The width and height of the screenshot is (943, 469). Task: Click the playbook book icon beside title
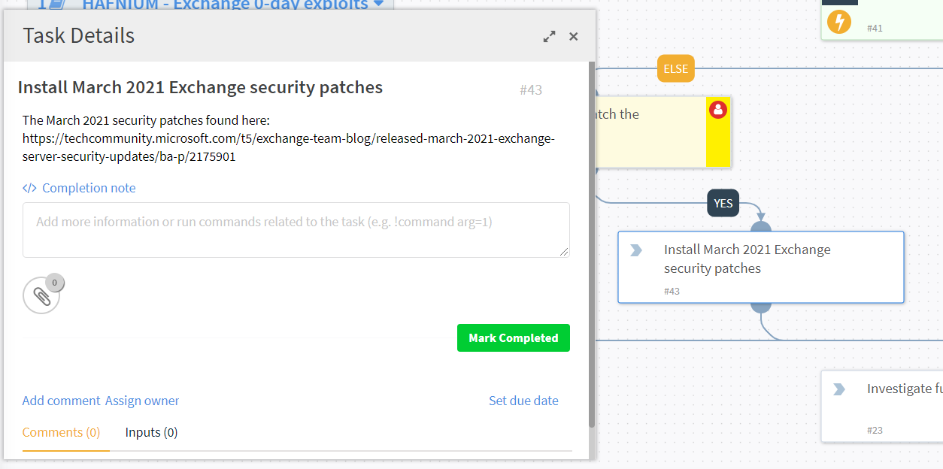pyautogui.click(x=58, y=5)
